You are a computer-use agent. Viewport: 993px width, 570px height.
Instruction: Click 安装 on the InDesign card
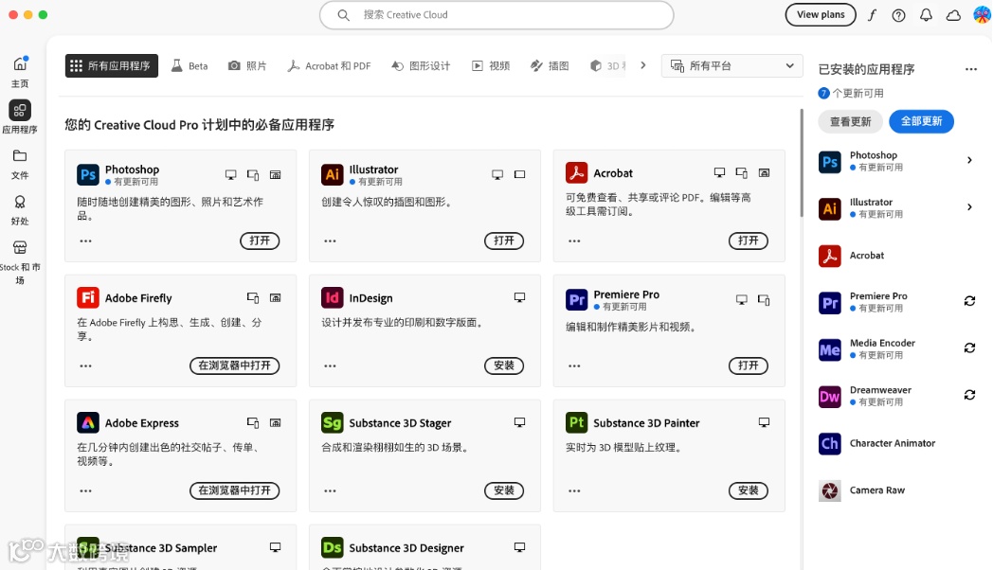click(x=504, y=365)
